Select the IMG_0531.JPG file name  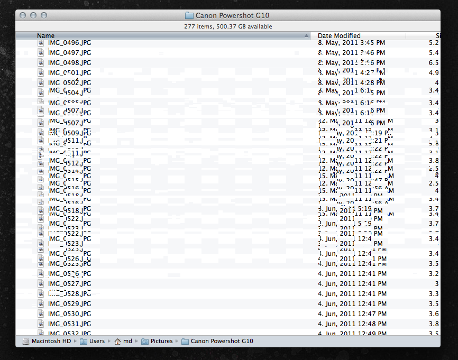click(x=69, y=324)
